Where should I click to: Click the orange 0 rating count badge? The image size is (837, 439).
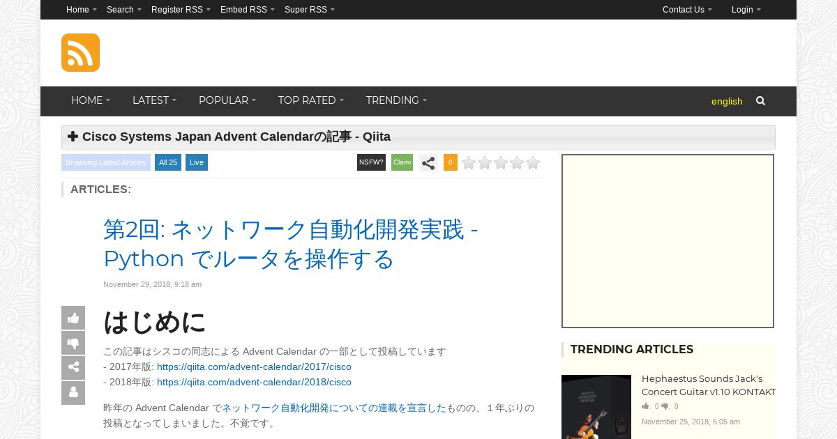click(451, 162)
